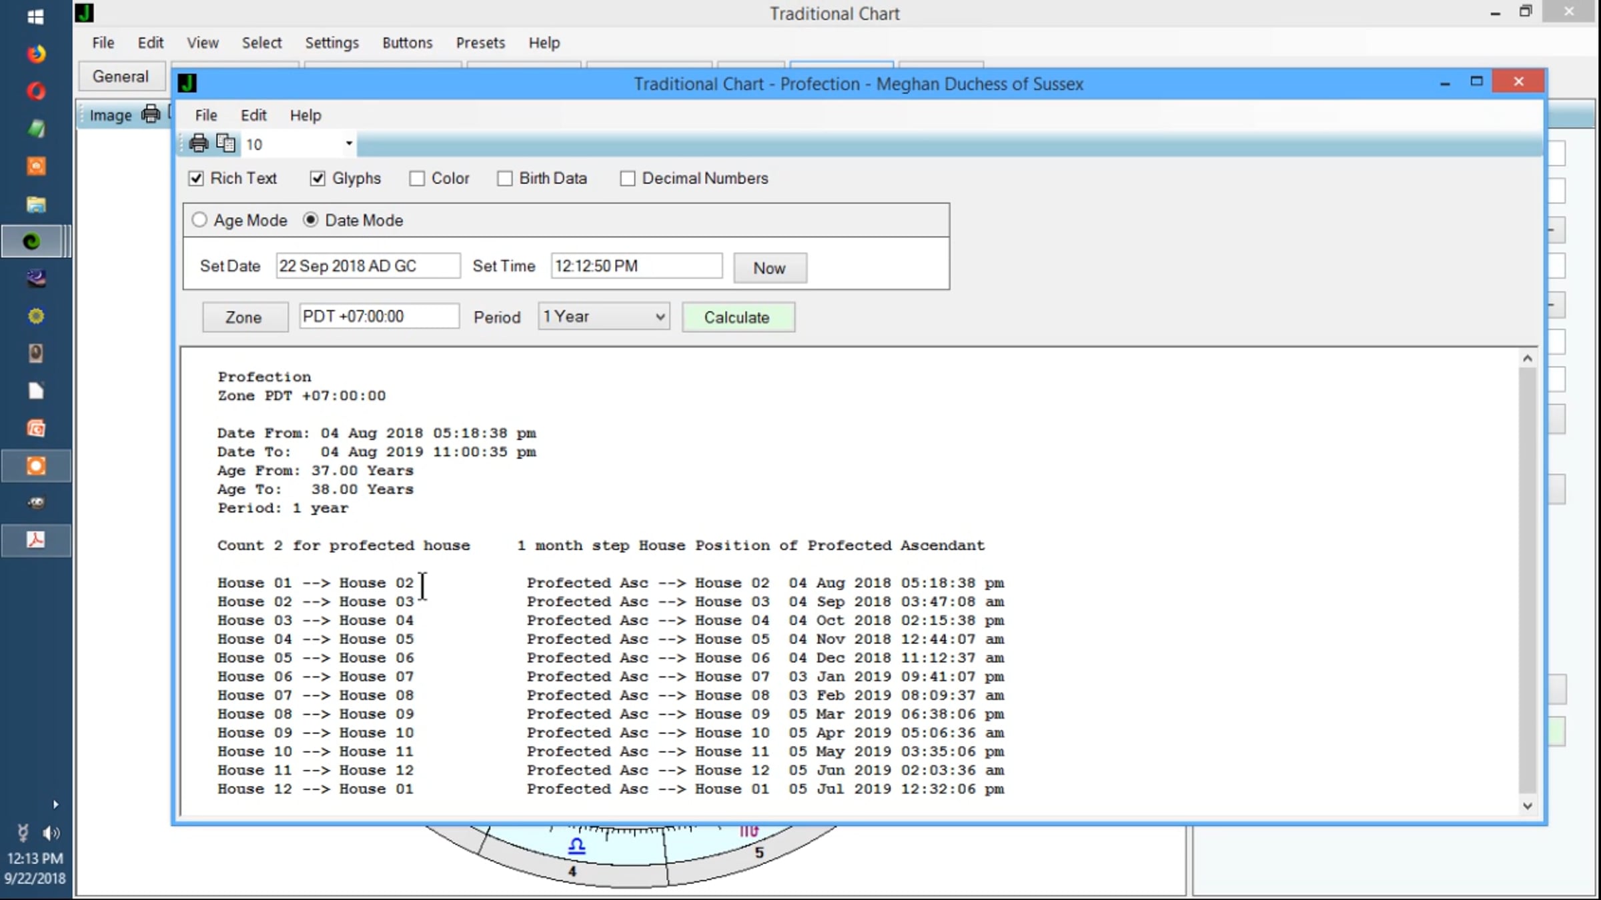Open the night-sky moon taskbar app
This screenshot has height=900, width=1601.
(36, 278)
